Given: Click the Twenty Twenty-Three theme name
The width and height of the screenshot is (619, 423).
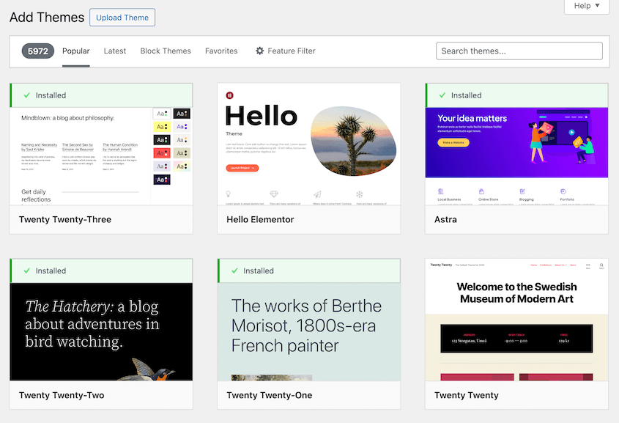Looking at the screenshot, I should click(65, 220).
